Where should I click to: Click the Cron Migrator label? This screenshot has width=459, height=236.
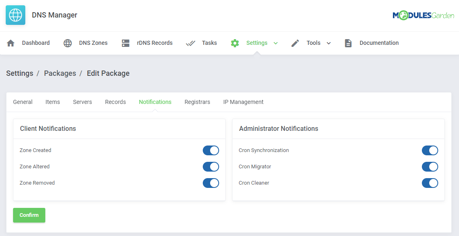255,167
